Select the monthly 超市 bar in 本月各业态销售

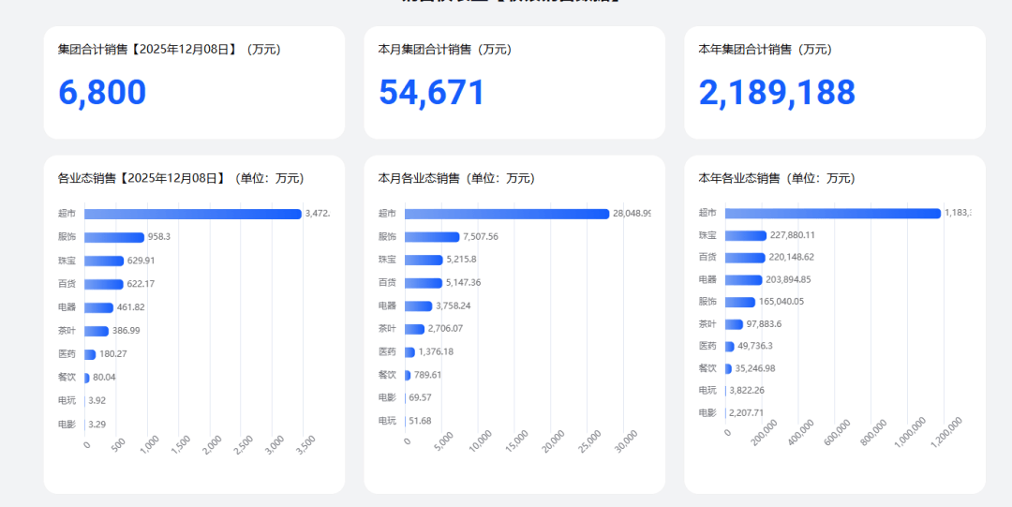pos(507,214)
